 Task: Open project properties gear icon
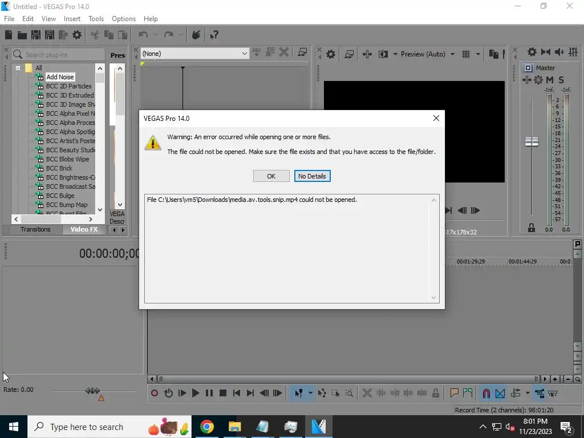[x=77, y=35]
